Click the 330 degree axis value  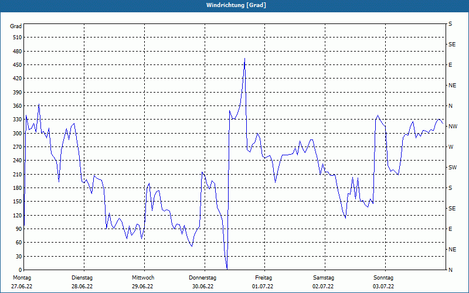point(17,120)
